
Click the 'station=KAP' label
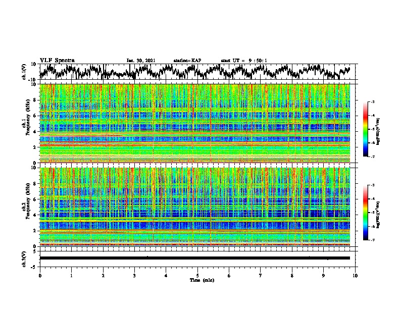point(187,61)
